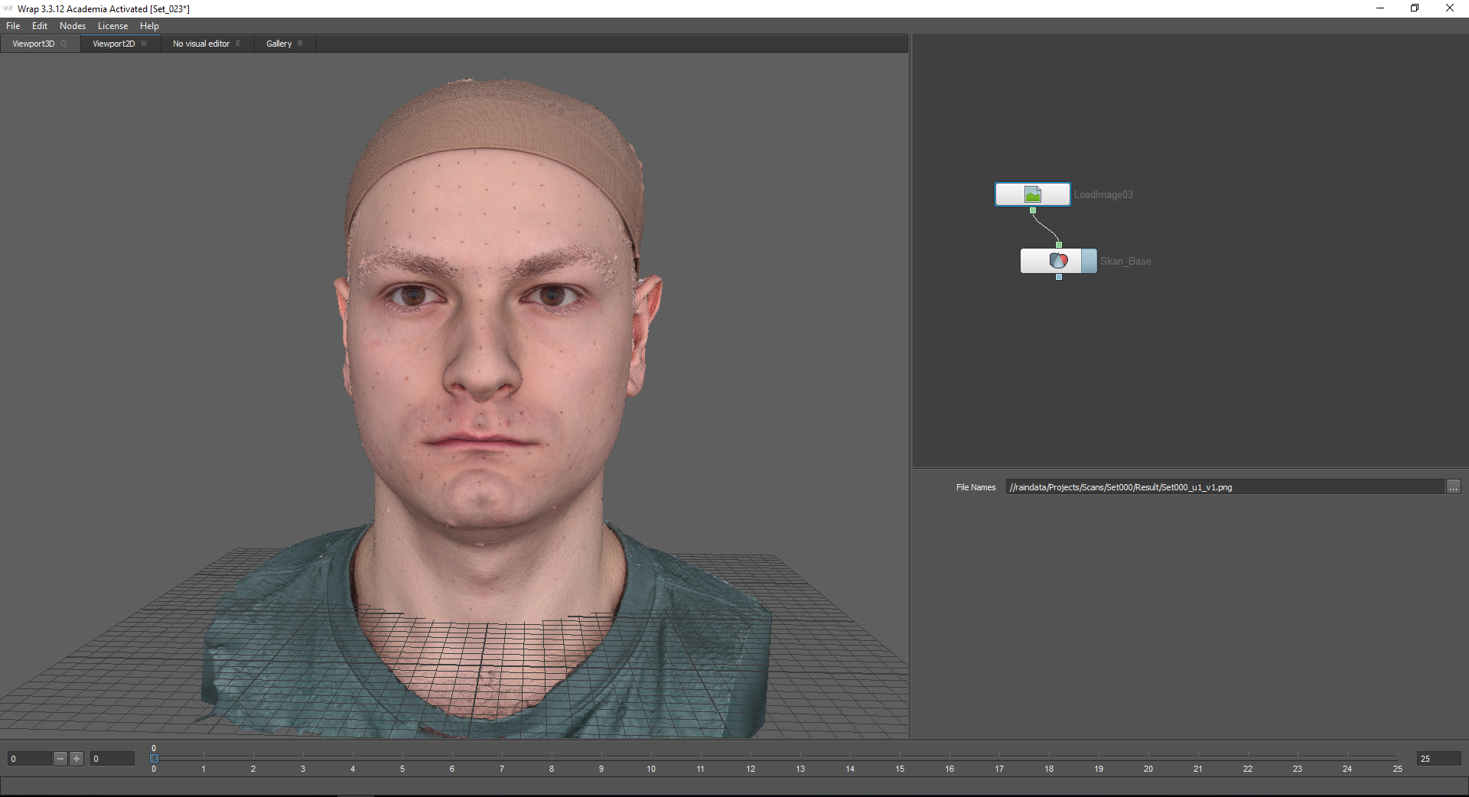Select the LoadImage03 node icon
This screenshot has height=797, width=1469.
[1032, 194]
